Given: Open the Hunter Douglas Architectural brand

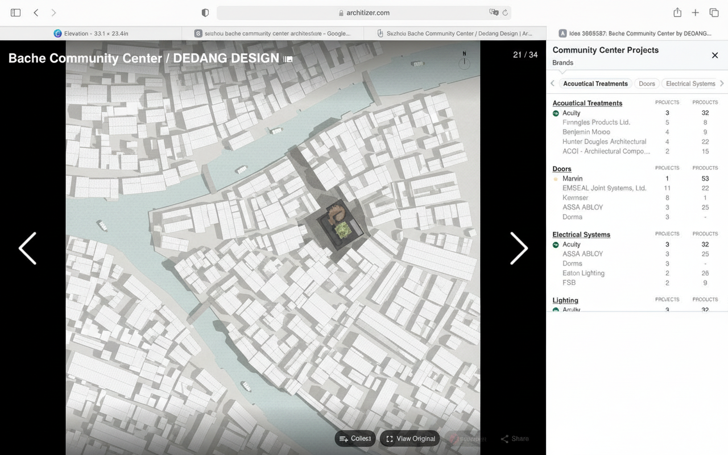Looking at the screenshot, I should tap(604, 142).
